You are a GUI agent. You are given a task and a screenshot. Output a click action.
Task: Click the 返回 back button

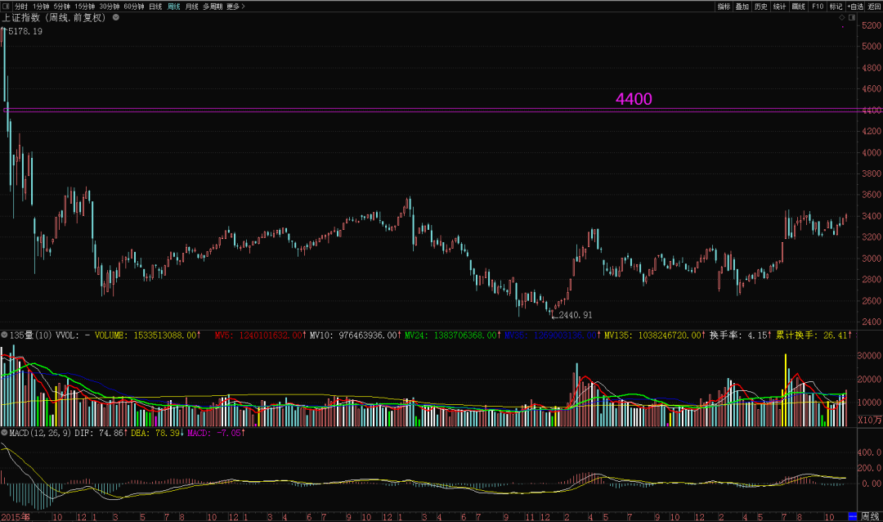click(875, 7)
